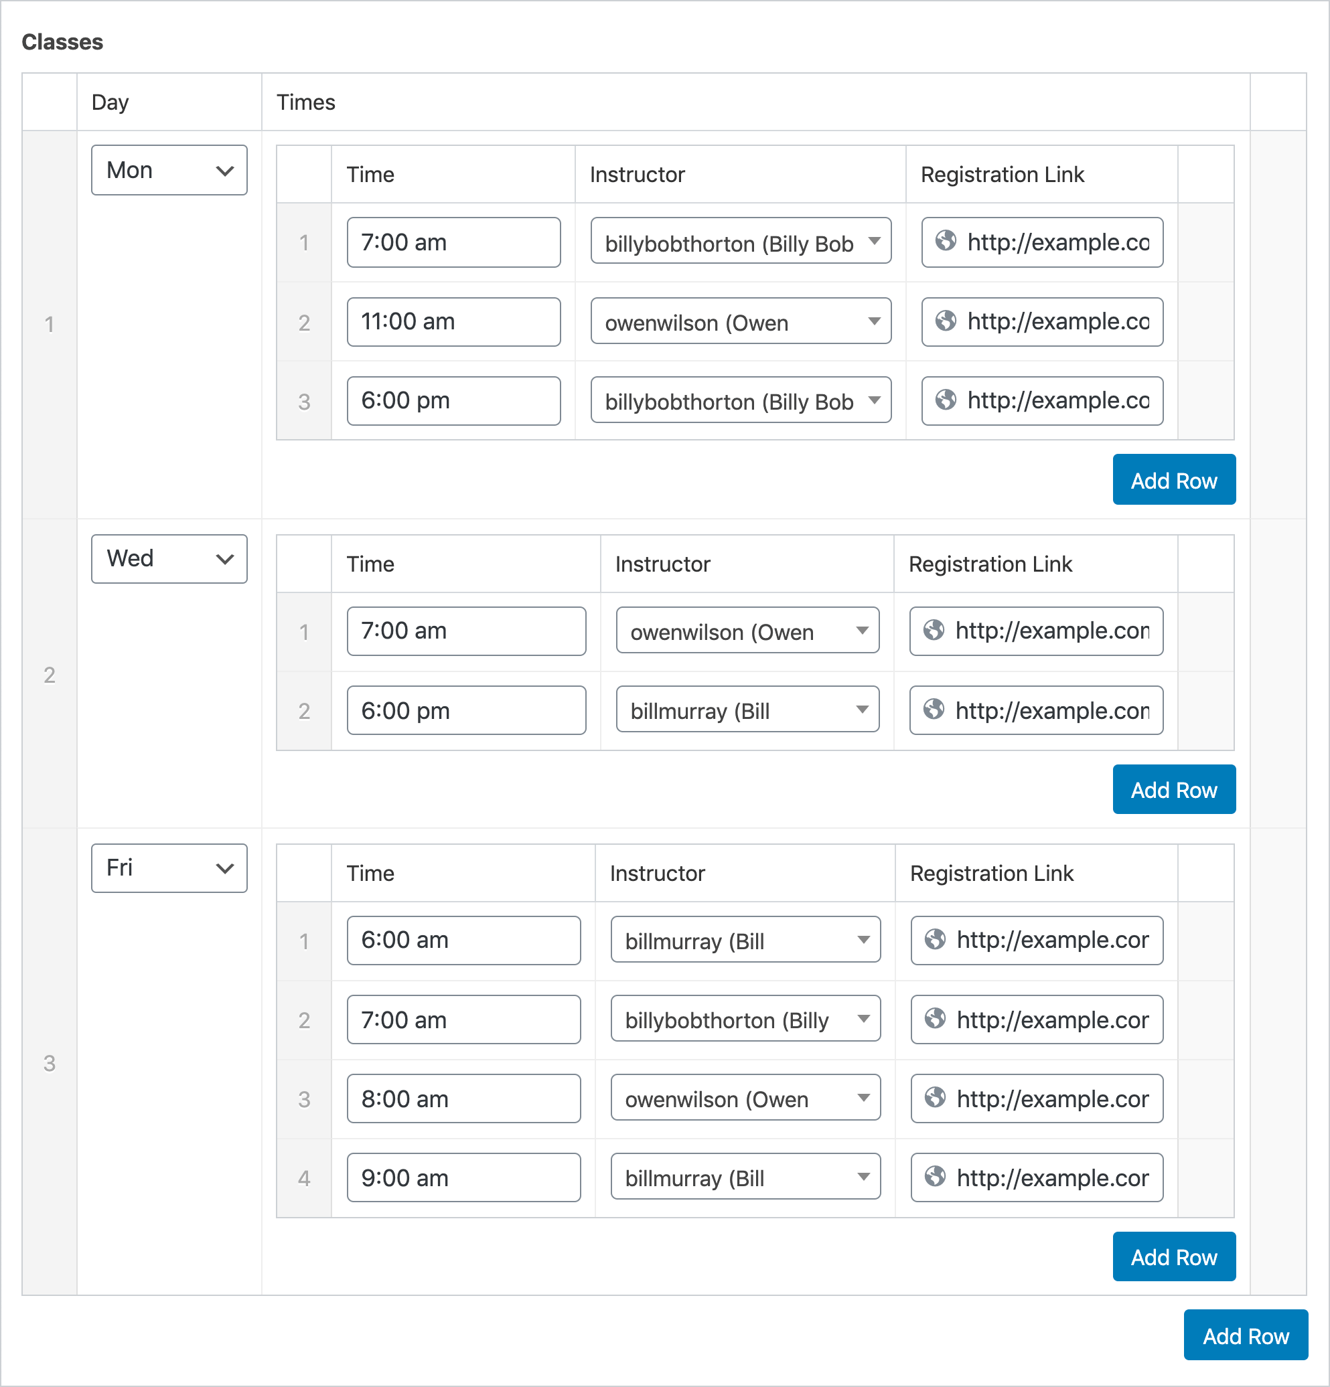Click the globe icon in Wednesday's 6:00 pm row
The height and width of the screenshot is (1387, 1330).
934,710
